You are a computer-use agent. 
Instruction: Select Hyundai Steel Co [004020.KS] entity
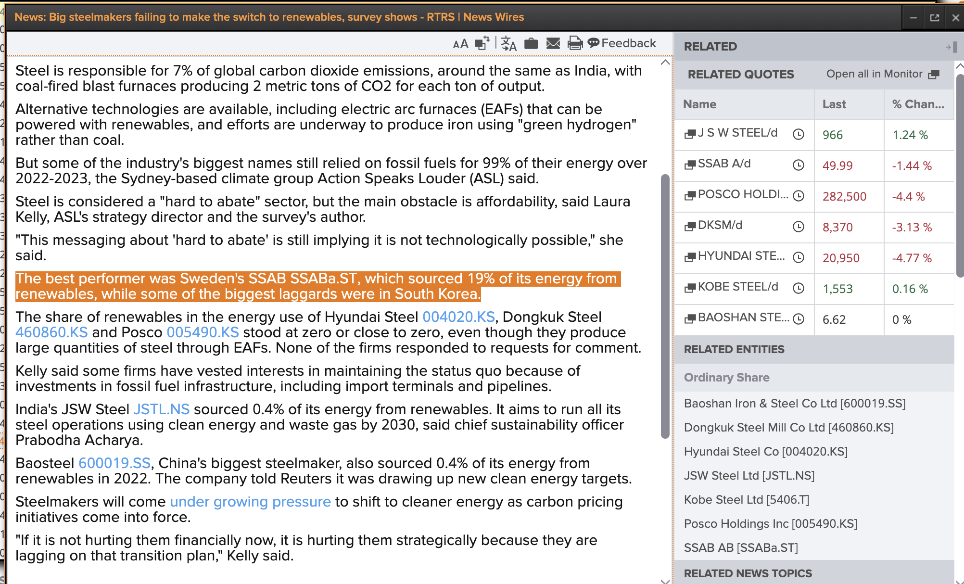pos(766,452)
